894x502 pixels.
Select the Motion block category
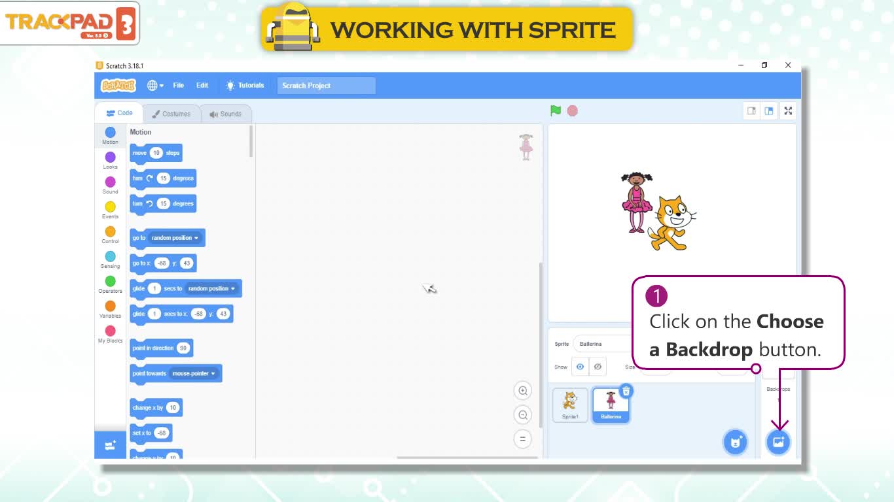110,136
